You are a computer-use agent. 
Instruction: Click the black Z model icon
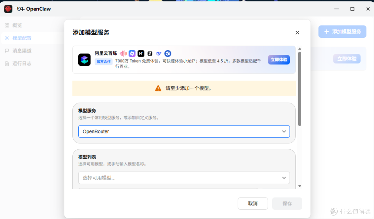click(x=150, y=53)
